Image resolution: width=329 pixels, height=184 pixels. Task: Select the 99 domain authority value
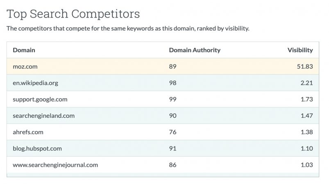(172, 99)
